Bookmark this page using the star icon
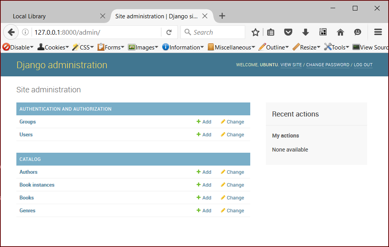Image resolution: width=389 pixels, height=247 pixels. coord(255,32)
